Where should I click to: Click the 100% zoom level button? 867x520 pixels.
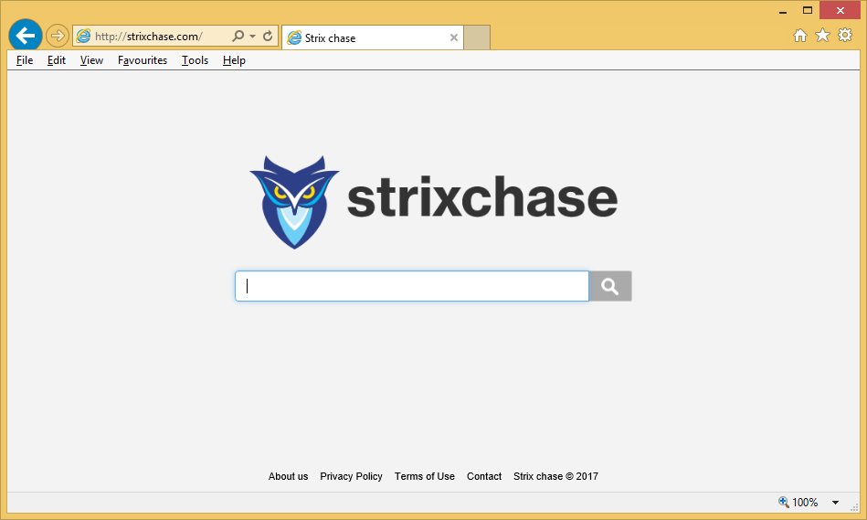(798, 503)
